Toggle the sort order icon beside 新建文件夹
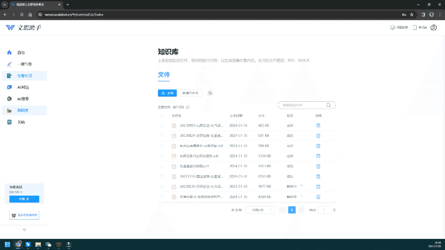 coord(210,93)
